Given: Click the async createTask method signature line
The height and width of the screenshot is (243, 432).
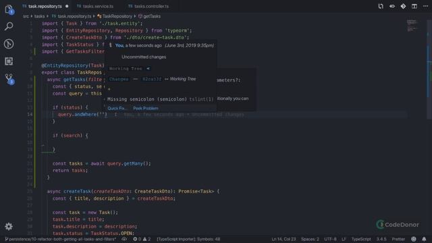Looking at the screenshot, I should tap(133, 192).
